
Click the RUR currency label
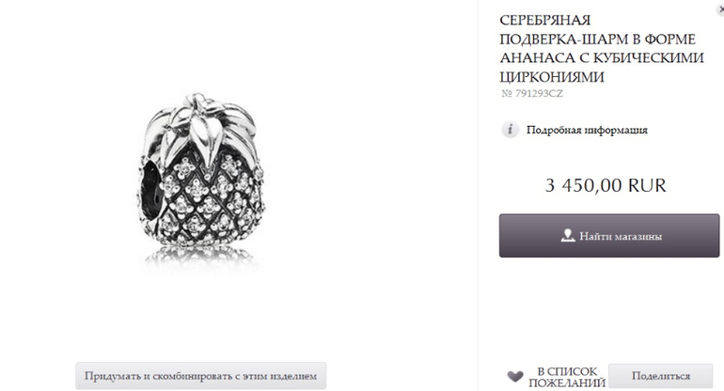click(x=647, y=185)
